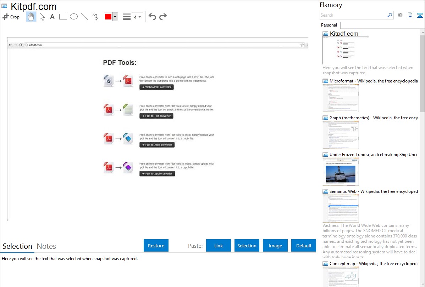Switch to the Personal tab
Viewport: 425px width, 287px height.
pos(329,25)
